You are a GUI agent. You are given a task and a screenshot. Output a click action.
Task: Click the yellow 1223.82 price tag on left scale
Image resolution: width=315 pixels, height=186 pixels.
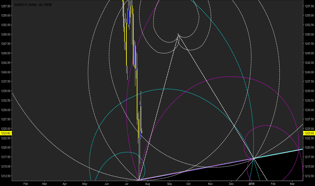[x=6, y=133]
